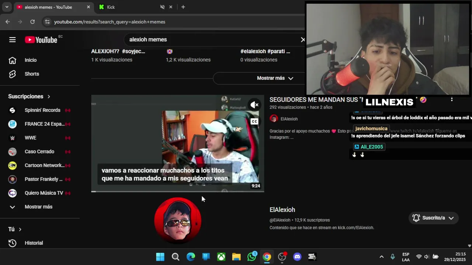Screen dimensions: 472x265
Task: Open the Windows Start menu
Action: [160, 257]
